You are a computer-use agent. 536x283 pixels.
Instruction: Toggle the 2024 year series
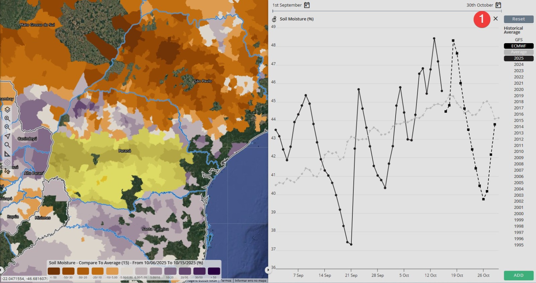(519, 65)
